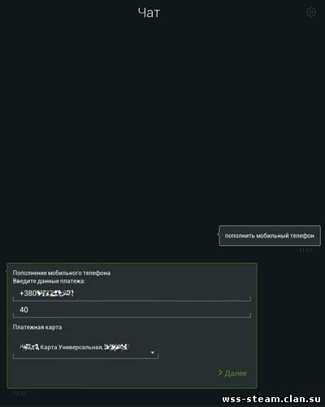Open chat settings via gear icon

pos(311,12)
